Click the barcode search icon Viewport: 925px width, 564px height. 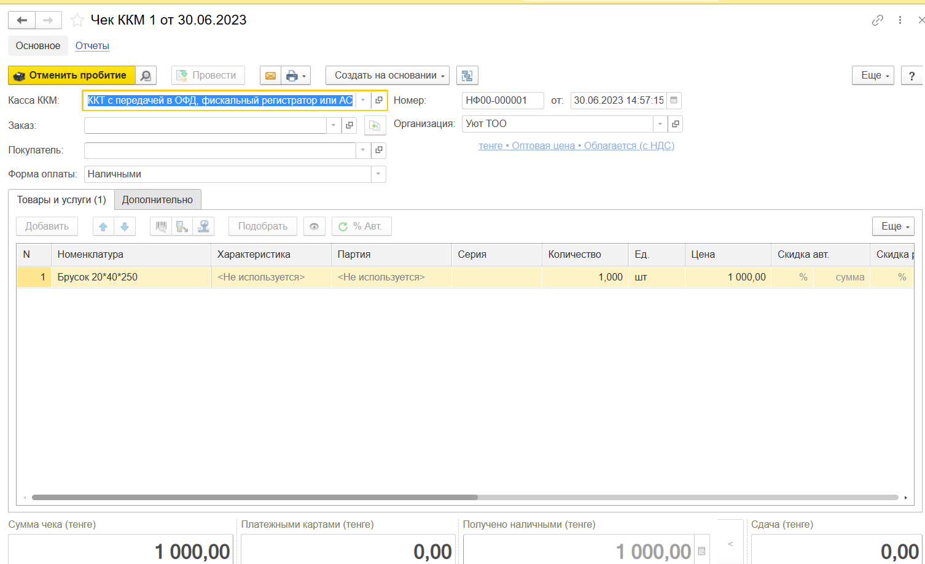pyautogui.click(x=161, y=226)
